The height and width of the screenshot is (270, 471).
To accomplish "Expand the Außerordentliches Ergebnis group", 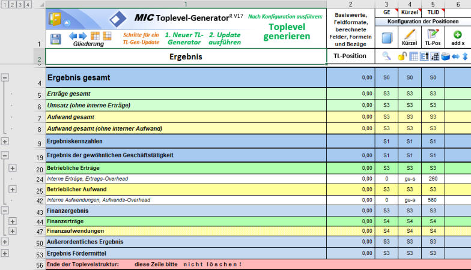I will (x=5, y=242).
